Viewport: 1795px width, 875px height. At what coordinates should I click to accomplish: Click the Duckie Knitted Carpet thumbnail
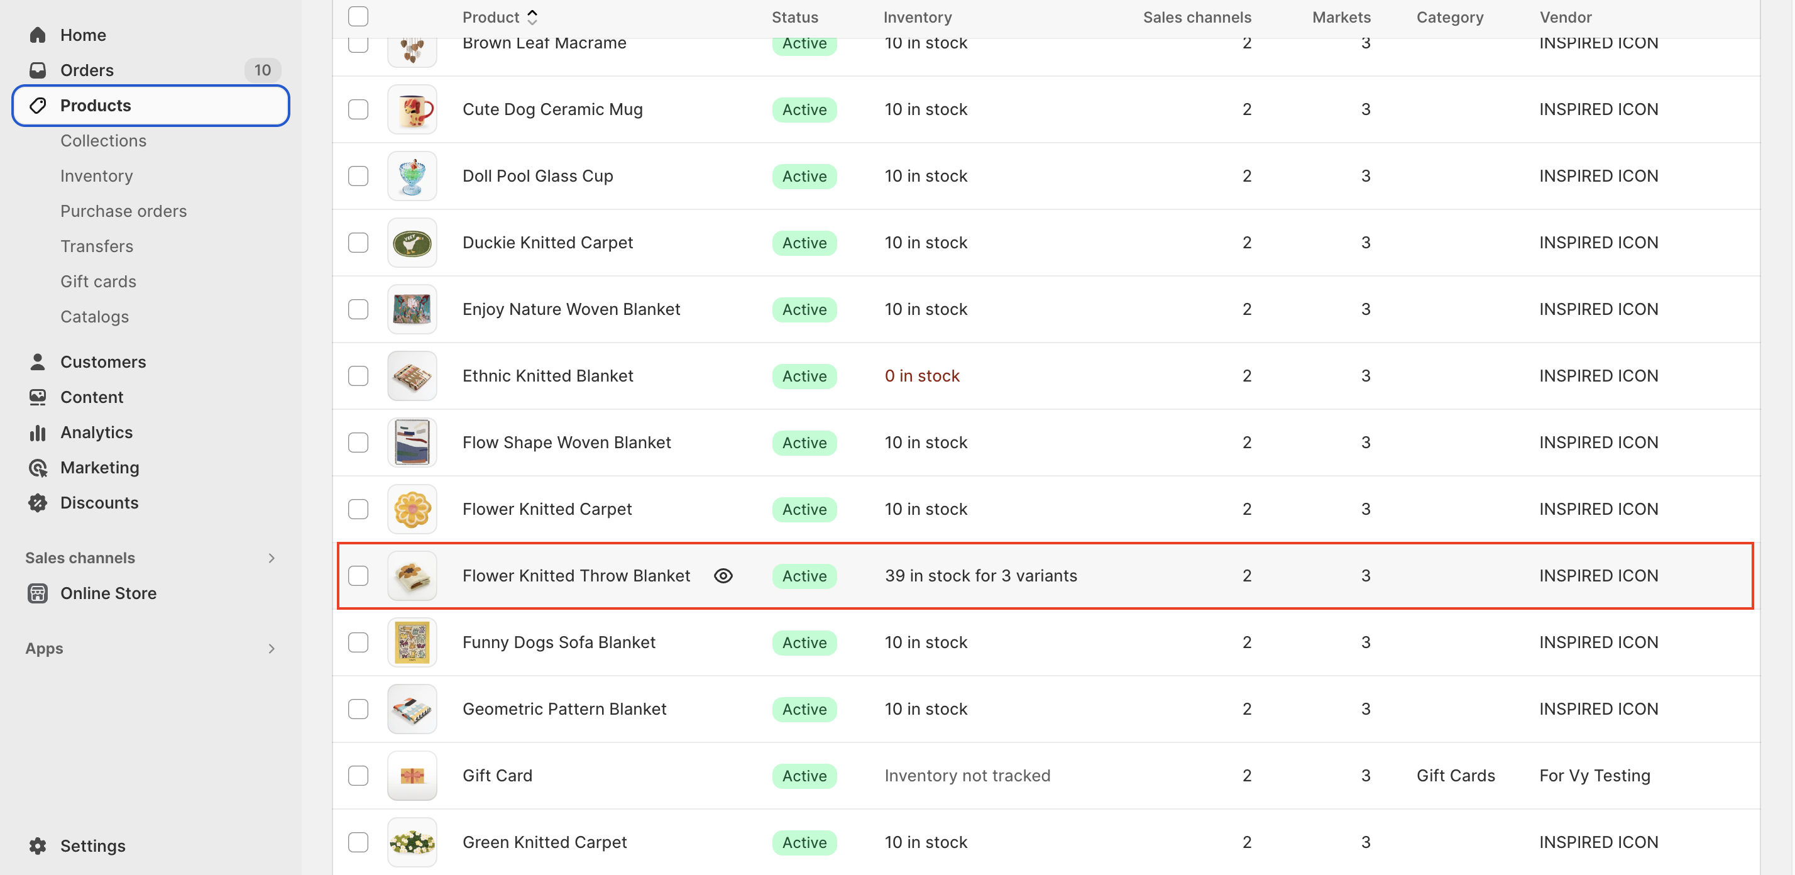pos(412,243)
